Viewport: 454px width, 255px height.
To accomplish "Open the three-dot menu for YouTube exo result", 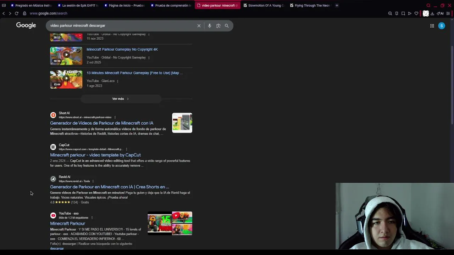I will click(92, 218).
